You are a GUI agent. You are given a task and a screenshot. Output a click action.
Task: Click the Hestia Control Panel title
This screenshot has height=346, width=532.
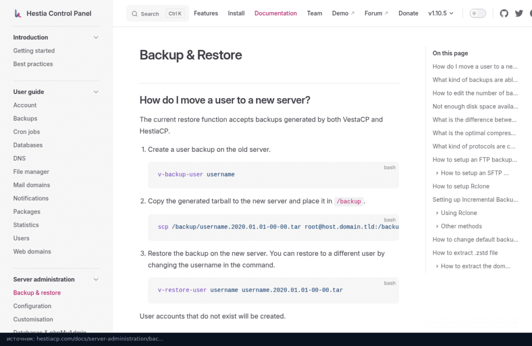(59, 14)
